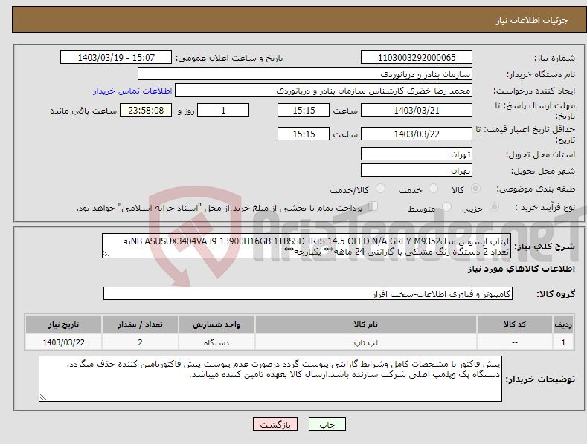Viewport: 587px width, 444px height.
Task: Click the delivery province field تهران
Action: point(417,154)
